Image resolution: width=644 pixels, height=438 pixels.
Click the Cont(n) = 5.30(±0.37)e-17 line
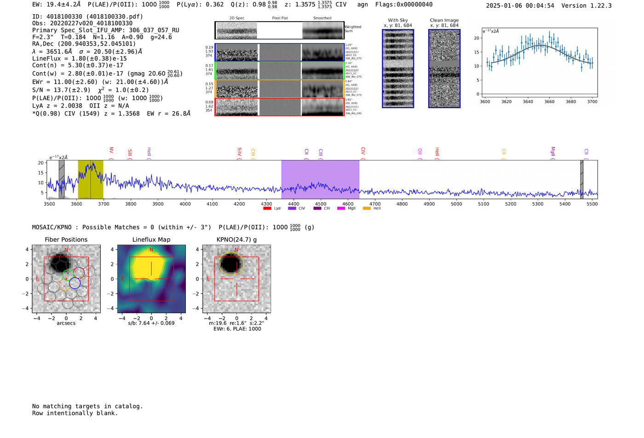click(x=78, y=65)
